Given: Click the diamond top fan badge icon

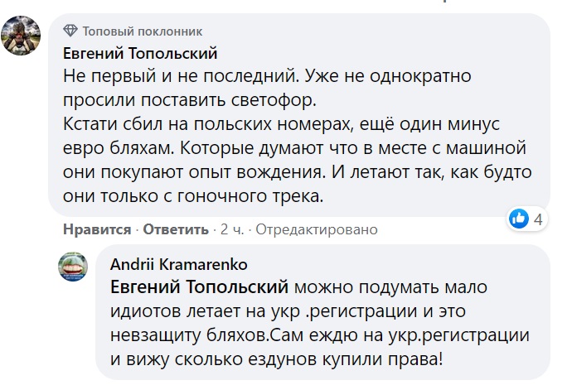Looking at the screenshot, I should pyautogui.click(x=71, y=31).
